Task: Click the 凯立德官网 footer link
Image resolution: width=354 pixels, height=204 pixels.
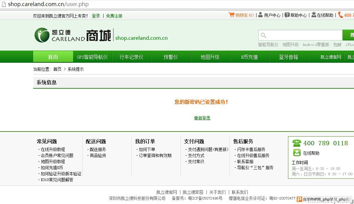Action: [x=167, y=192]
